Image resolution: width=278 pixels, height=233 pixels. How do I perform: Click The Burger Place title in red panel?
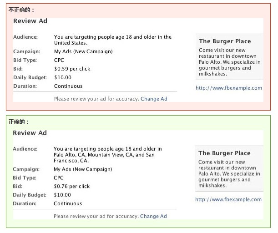click(x=225, y=41)
